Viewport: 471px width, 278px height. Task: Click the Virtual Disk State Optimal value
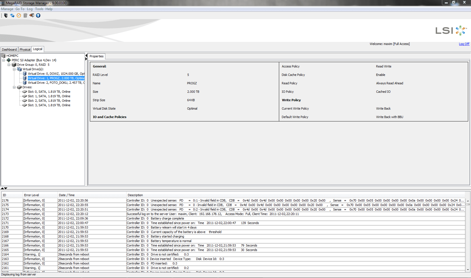click(192, 109)
